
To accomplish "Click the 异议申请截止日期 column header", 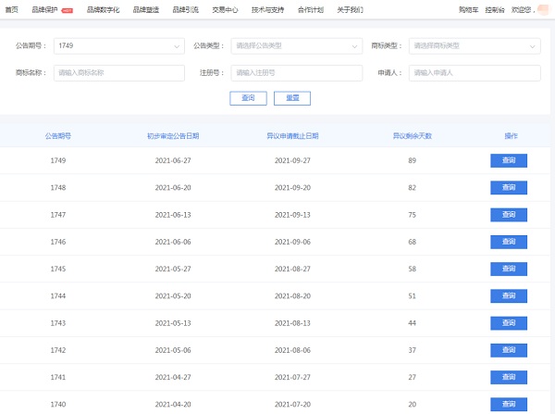I will click(292, 136).
